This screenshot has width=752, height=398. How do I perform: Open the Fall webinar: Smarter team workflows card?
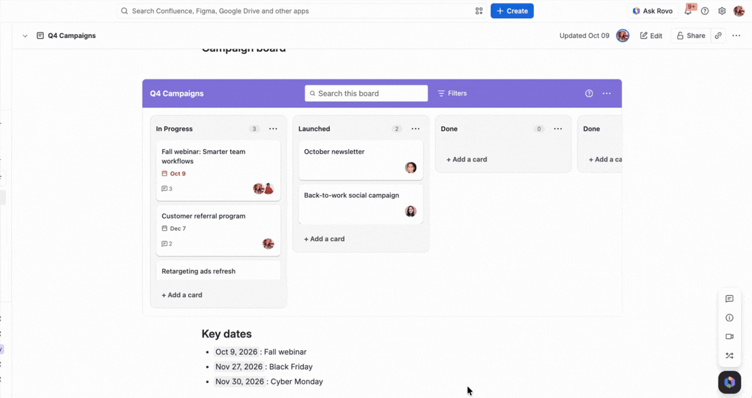pos(218,170)
